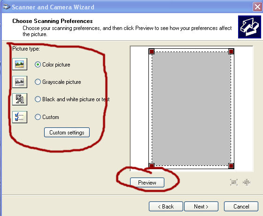Viewport: 263px width, 216px height.
Task: Click the scanner icon in title bar
Action: [7, 7]
